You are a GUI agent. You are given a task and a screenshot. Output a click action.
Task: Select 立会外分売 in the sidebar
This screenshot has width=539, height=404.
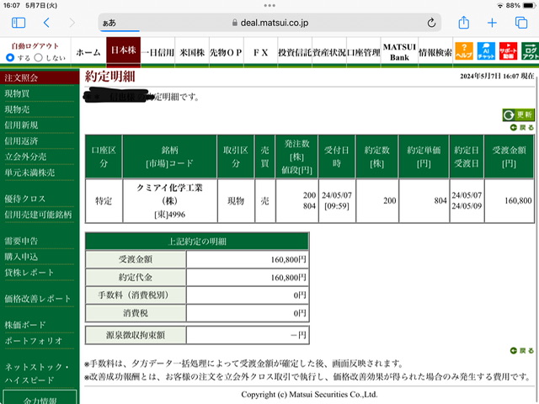[25, 157]
